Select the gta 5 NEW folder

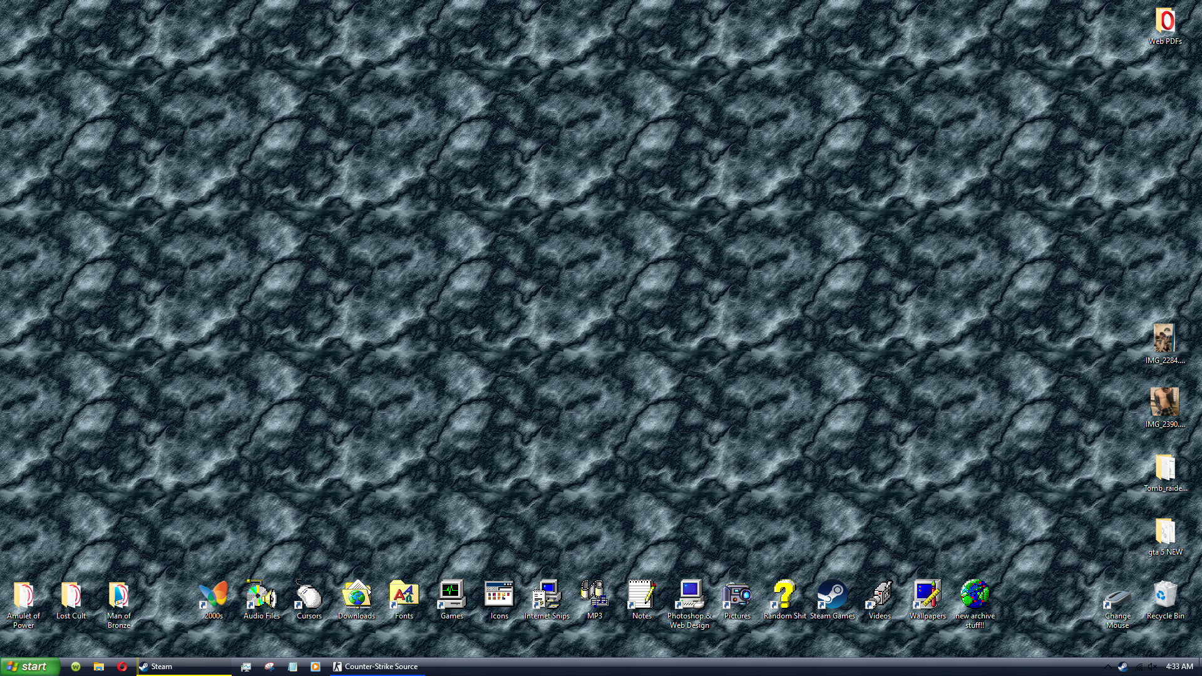coord(1165,531)
